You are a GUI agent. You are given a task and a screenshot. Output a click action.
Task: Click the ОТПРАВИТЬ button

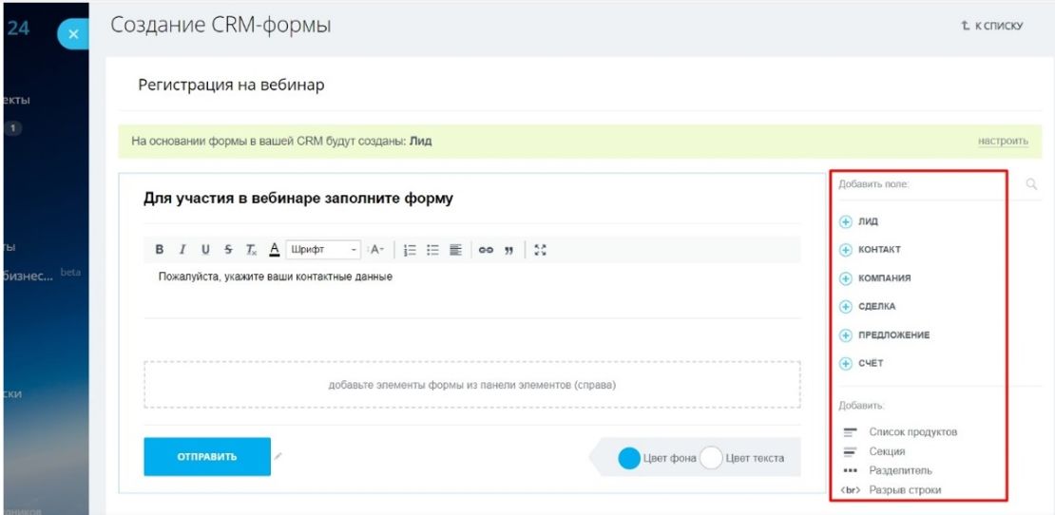pyautogui.click(x=207, y=456)
